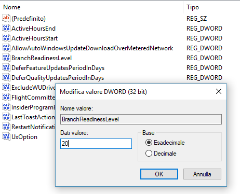Cancel the edit with Annulla
Viewport: 240px width, 194px height.
202,174
